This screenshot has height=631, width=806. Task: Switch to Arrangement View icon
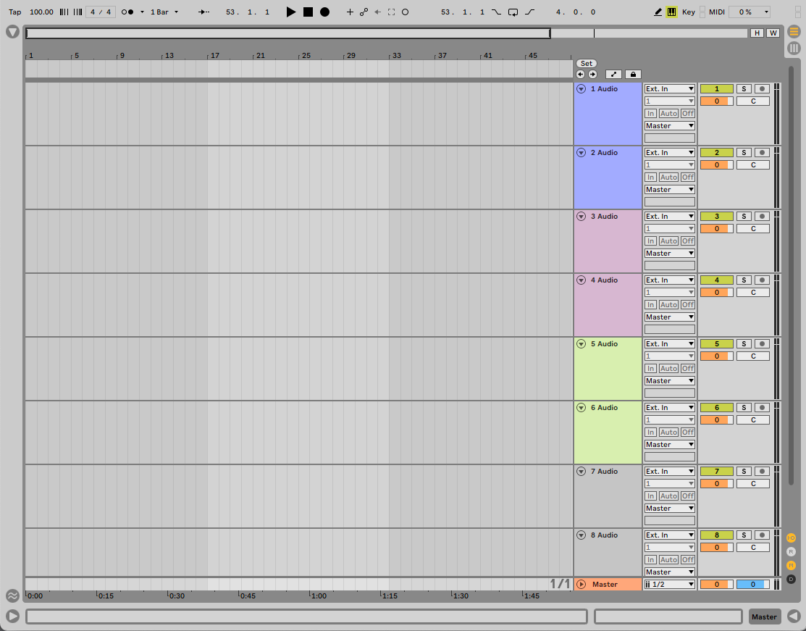(794, 32)
